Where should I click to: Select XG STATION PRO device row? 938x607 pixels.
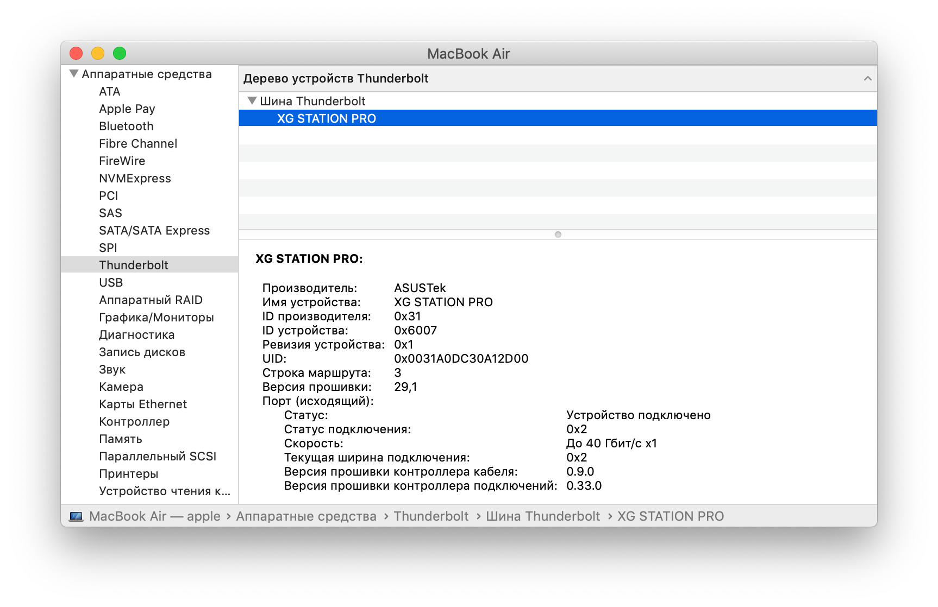[558, 118]
